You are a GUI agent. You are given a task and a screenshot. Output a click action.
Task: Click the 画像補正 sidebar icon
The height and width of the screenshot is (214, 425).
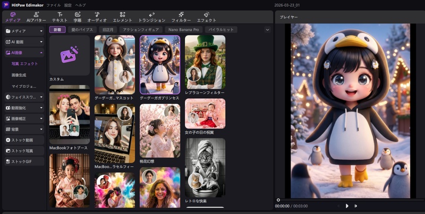(8, 118)
